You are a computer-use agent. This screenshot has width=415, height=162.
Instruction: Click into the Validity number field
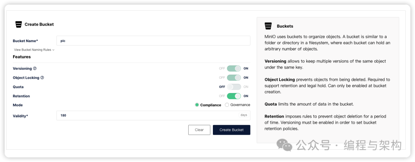coord(146,115)
